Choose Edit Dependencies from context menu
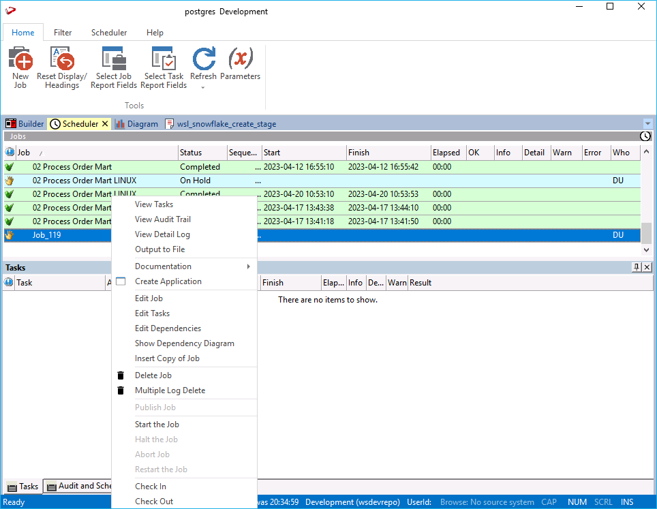The width and height of the screenshot is (657, 509). pos(168,328)
